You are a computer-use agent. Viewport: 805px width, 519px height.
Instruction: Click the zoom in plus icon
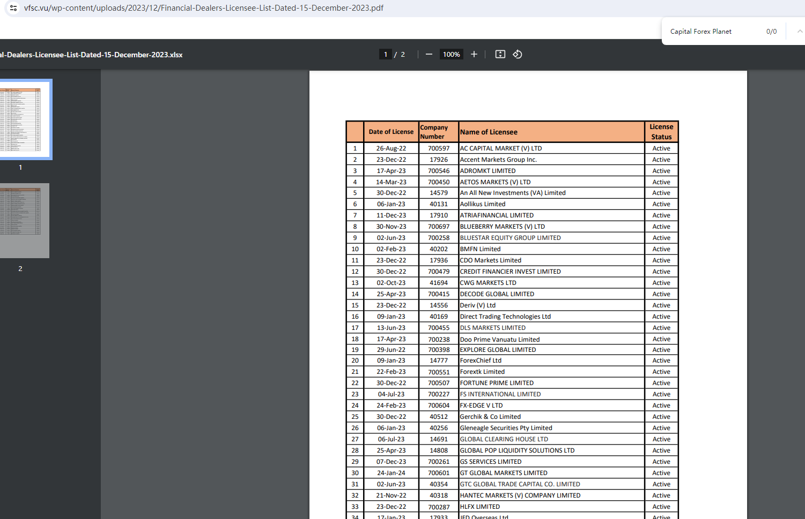click(474, 54)
